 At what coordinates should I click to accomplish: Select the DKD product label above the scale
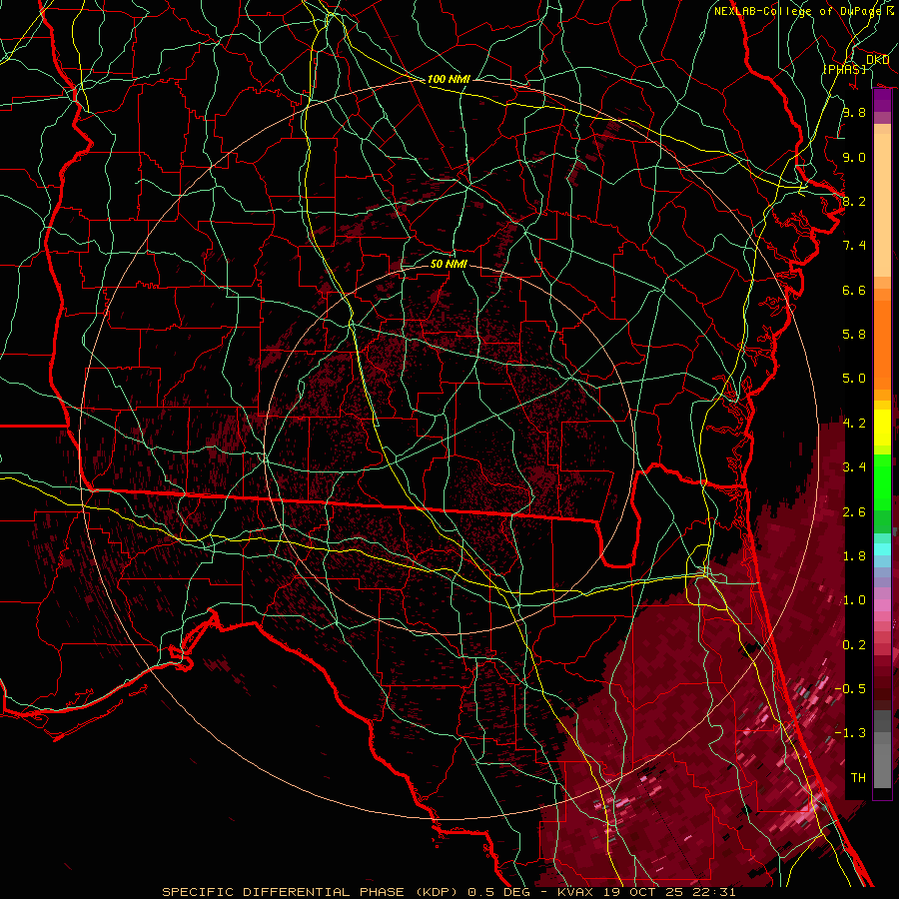tap(877, 60)
